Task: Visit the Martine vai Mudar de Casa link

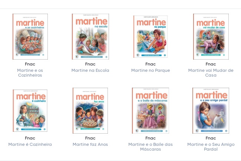Action: (211, 73)
